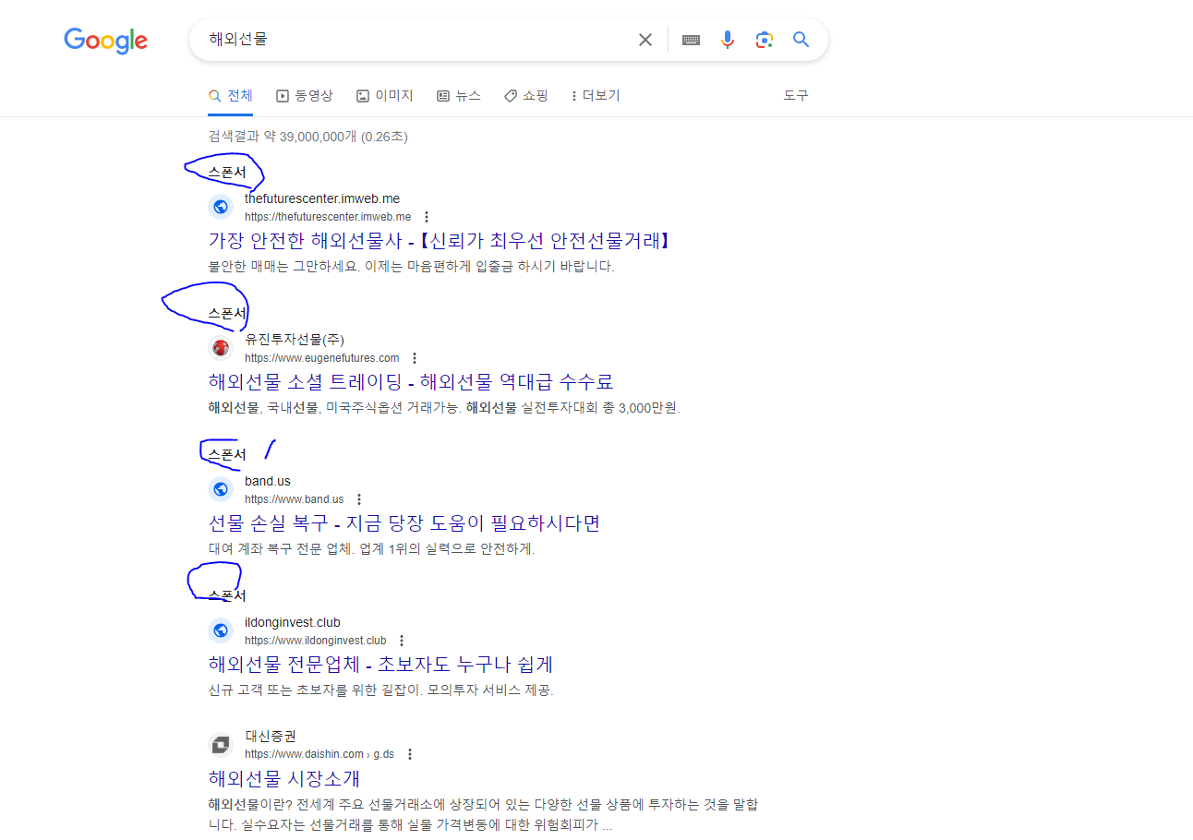Click the ildonginvest.club globe favicon
Viewport: 1193px width, 840px height.
(x=221, y=630)
